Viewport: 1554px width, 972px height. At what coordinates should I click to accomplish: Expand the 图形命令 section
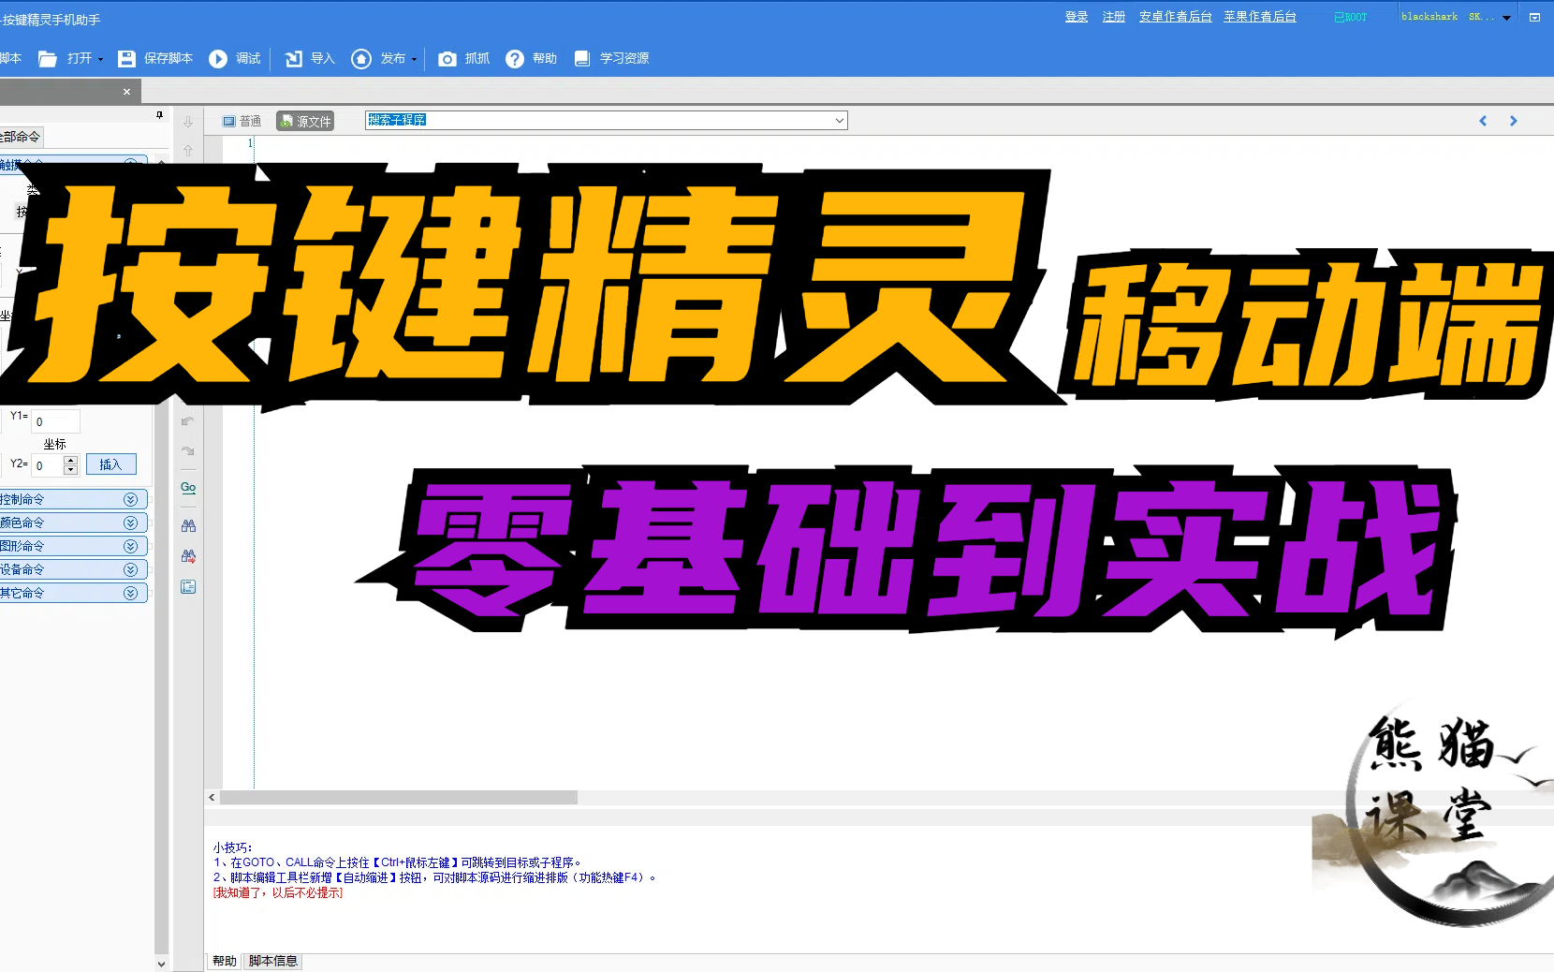pos(130,546)
